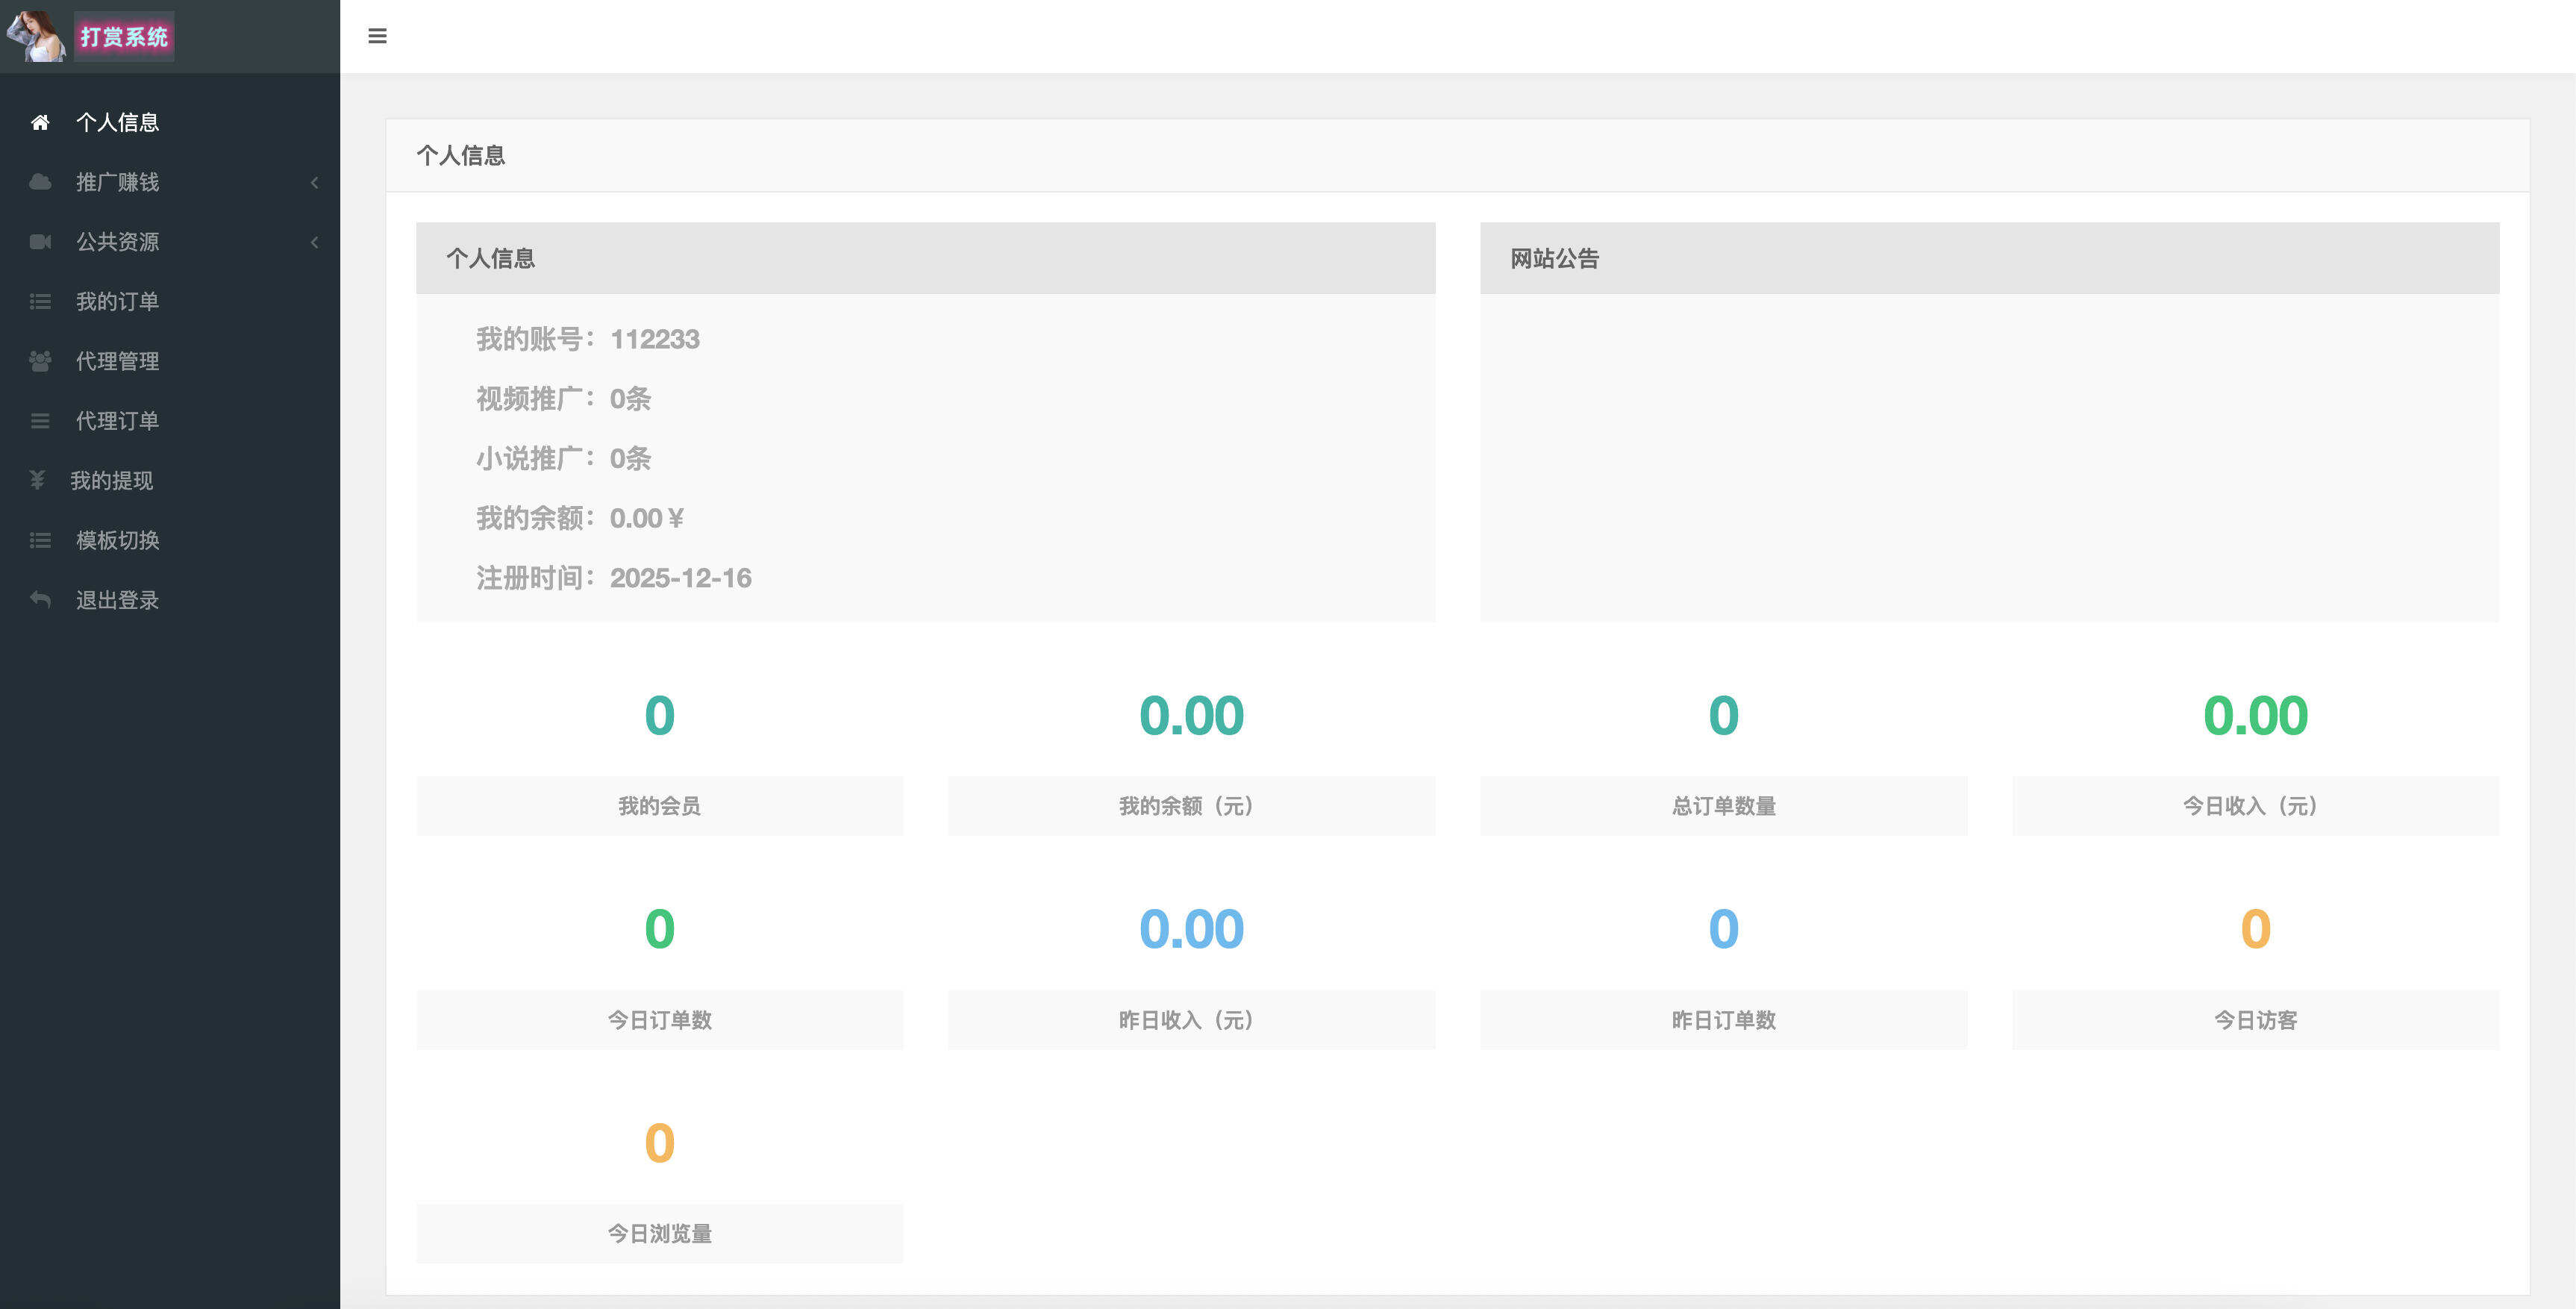Click the home icon beside 个人信息
Image resolution: width=2576 pixels, height=1309 pixels.
pos(40,122)
